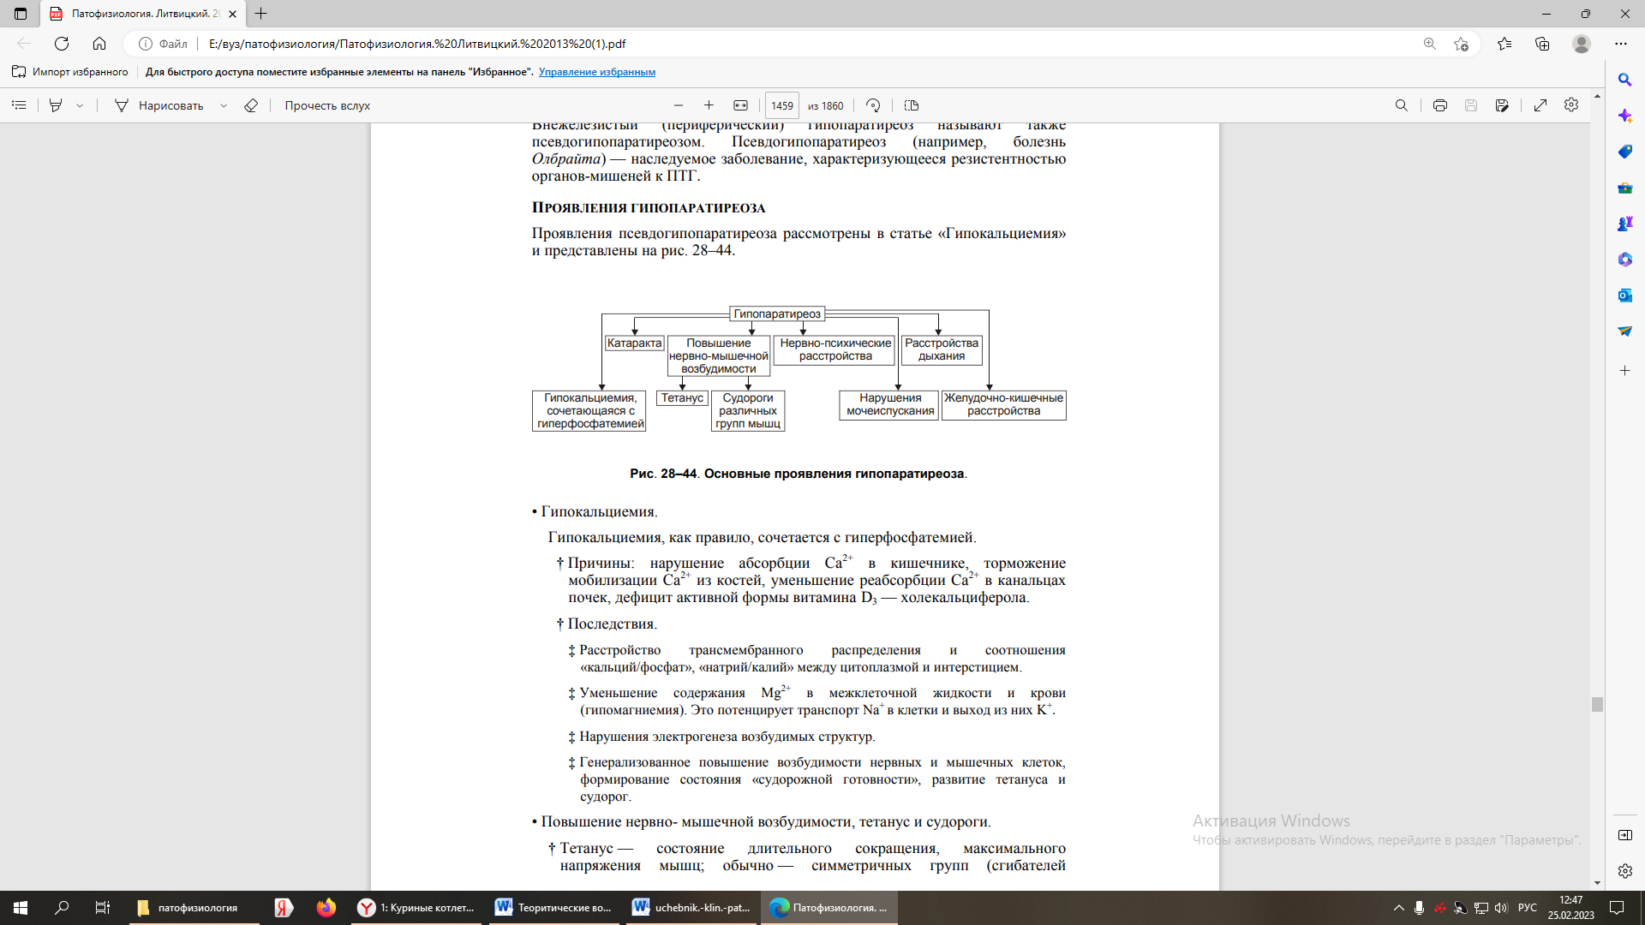Viewport: 1645px width, 925px height.
Task: Open Outlook in the sidebar
Action: pos(1624,295)
